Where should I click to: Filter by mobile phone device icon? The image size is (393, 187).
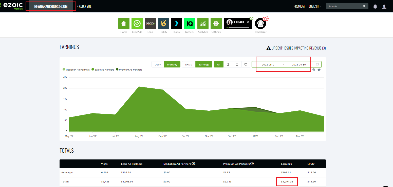tap(228, 64)
